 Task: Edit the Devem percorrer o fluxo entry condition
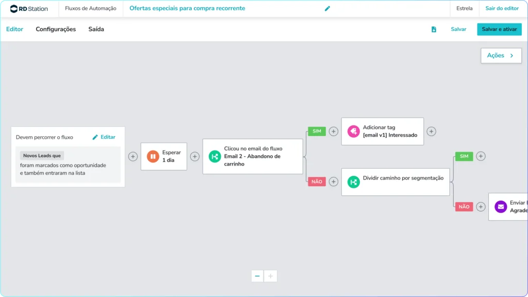click(x=104, y=137)
